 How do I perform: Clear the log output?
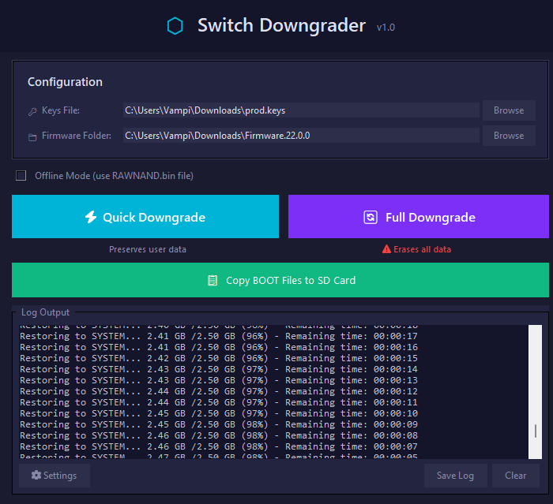pyautogui.click(x=515, y=476)
